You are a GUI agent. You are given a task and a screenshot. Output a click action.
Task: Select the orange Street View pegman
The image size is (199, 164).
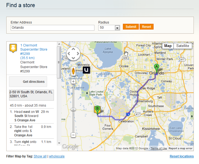click(73, 71)
